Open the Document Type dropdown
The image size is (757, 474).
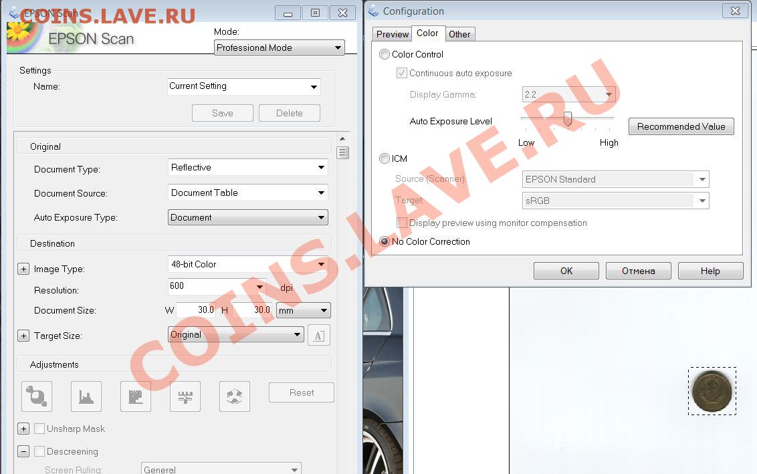247,168
